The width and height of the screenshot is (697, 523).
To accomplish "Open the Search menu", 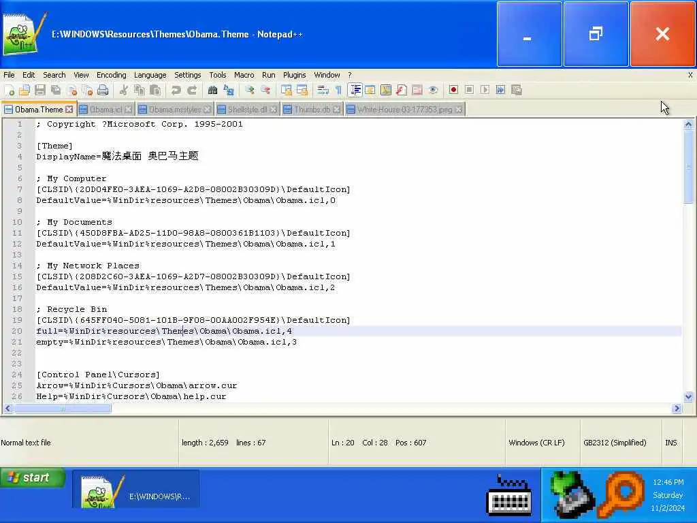I will click(54, 75).
